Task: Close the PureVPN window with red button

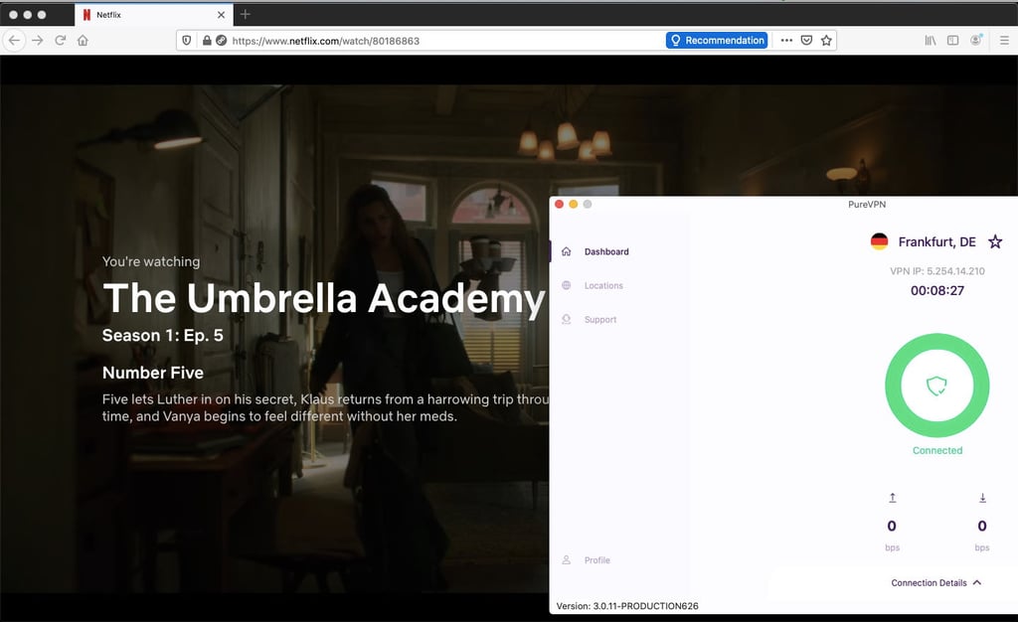Action: [559, 205]
